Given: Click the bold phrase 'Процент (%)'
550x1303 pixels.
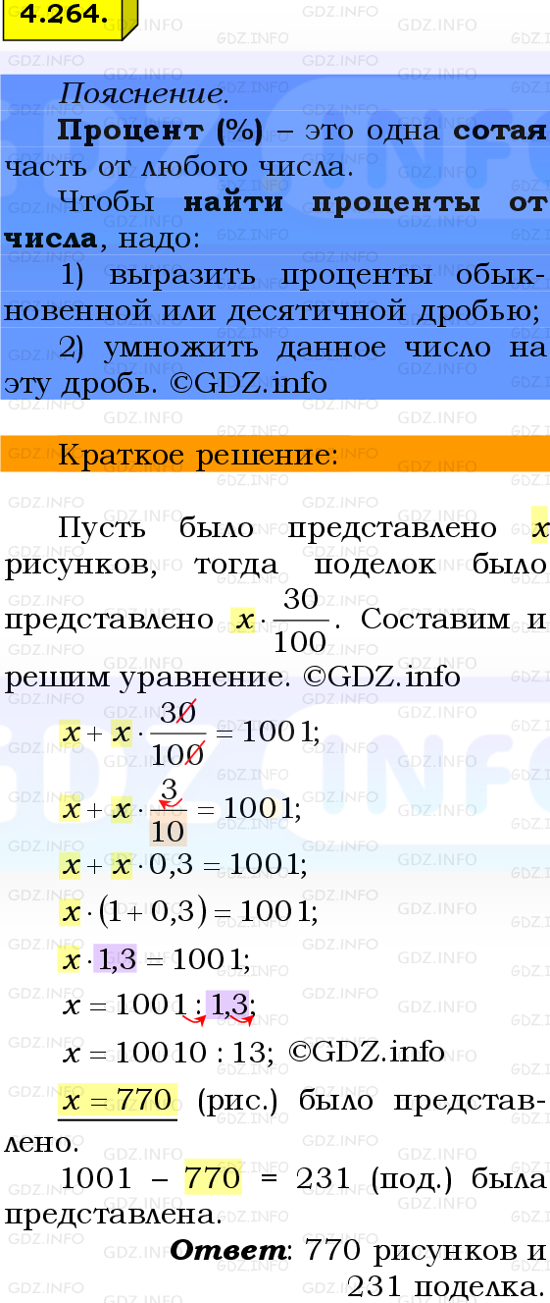Looking at the screenshot, I should click(x=161, y=131).
